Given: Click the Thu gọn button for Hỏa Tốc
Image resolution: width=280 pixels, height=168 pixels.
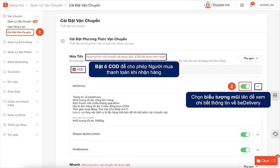Looking at the screenshot, I should (x=250, y=58).
